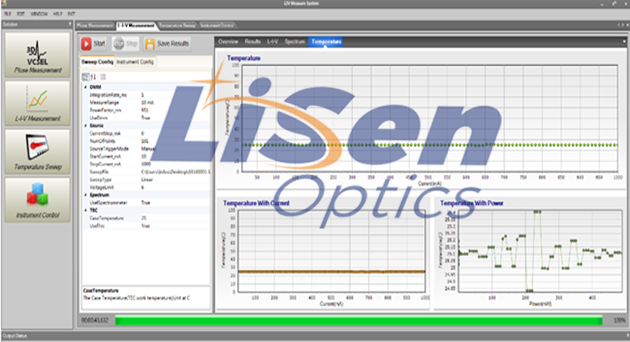Select the PowerFactor_nm property row
Image resolution: width=630 pixels, height=342 pixels.
(x=146, y=111)
